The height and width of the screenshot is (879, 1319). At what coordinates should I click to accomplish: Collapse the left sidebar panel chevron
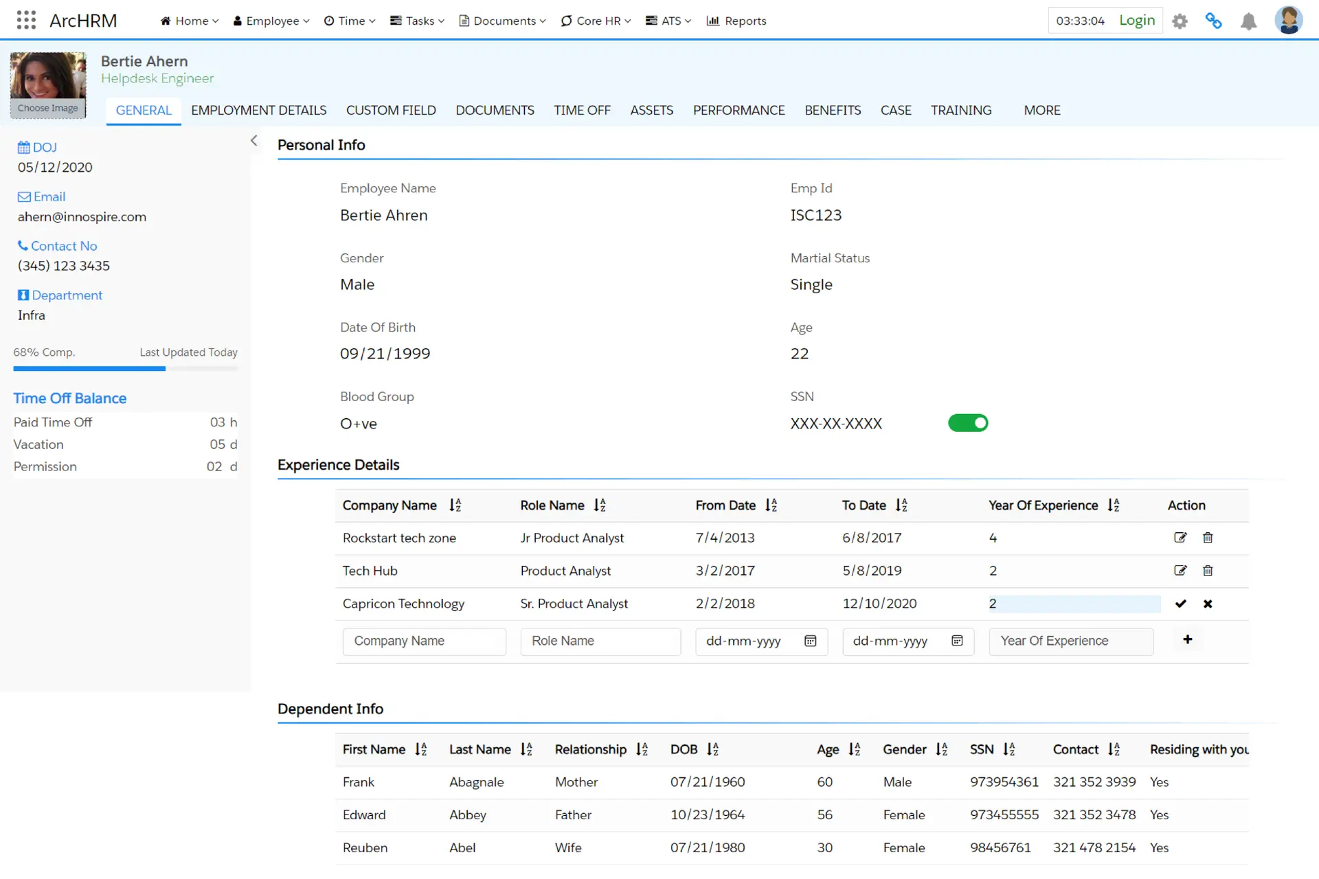[253, 141]
